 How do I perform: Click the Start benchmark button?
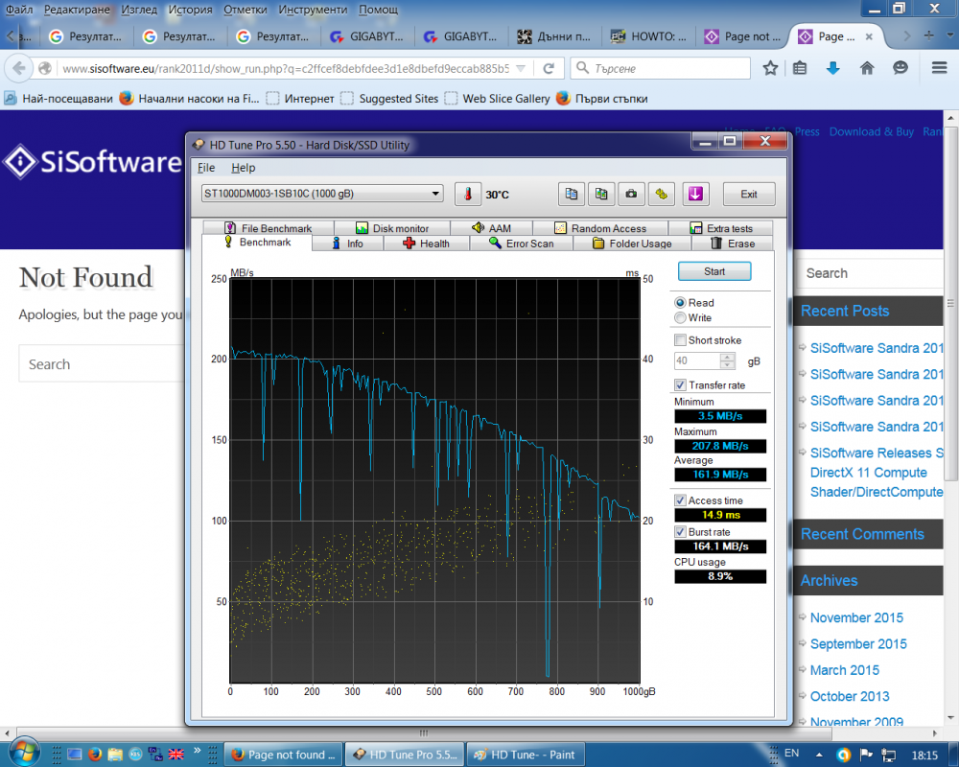click(714, 271)
